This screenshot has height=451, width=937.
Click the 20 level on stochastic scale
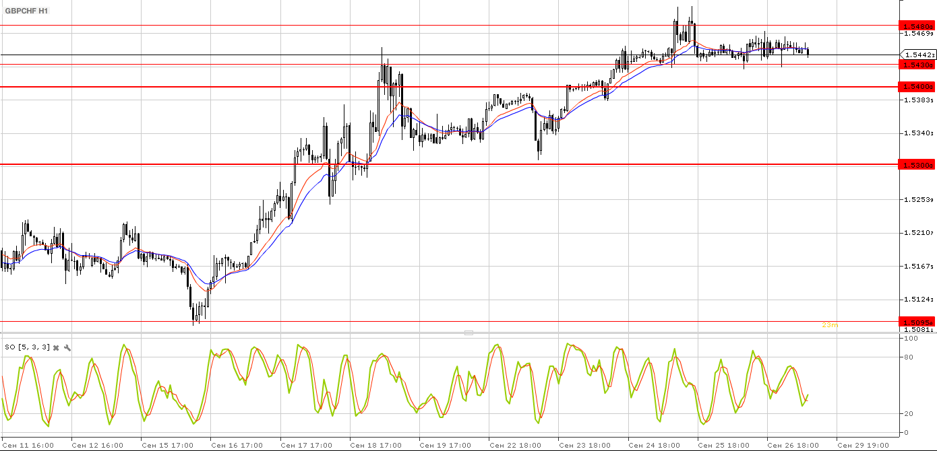pyautogui.click(x=909, y=414)
